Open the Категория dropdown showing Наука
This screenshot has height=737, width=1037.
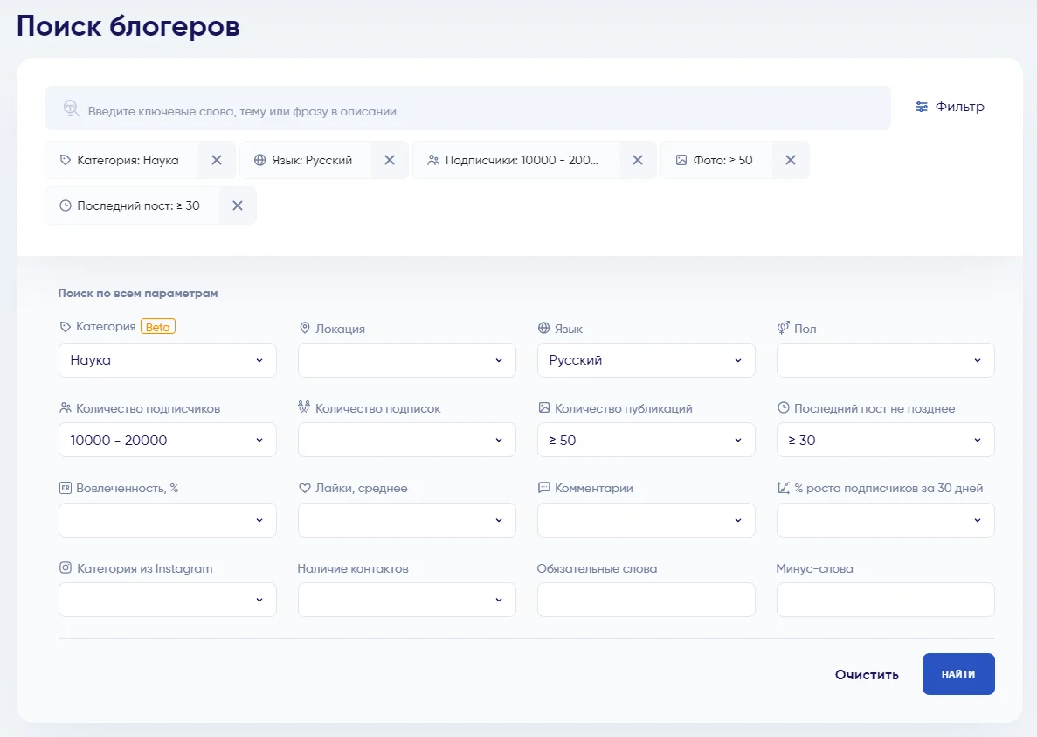coord(167,360)
